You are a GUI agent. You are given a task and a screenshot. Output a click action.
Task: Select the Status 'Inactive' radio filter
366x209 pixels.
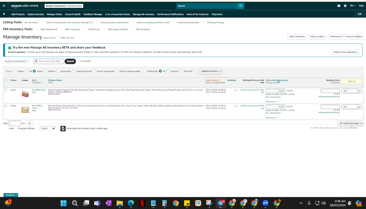[45, 71]
